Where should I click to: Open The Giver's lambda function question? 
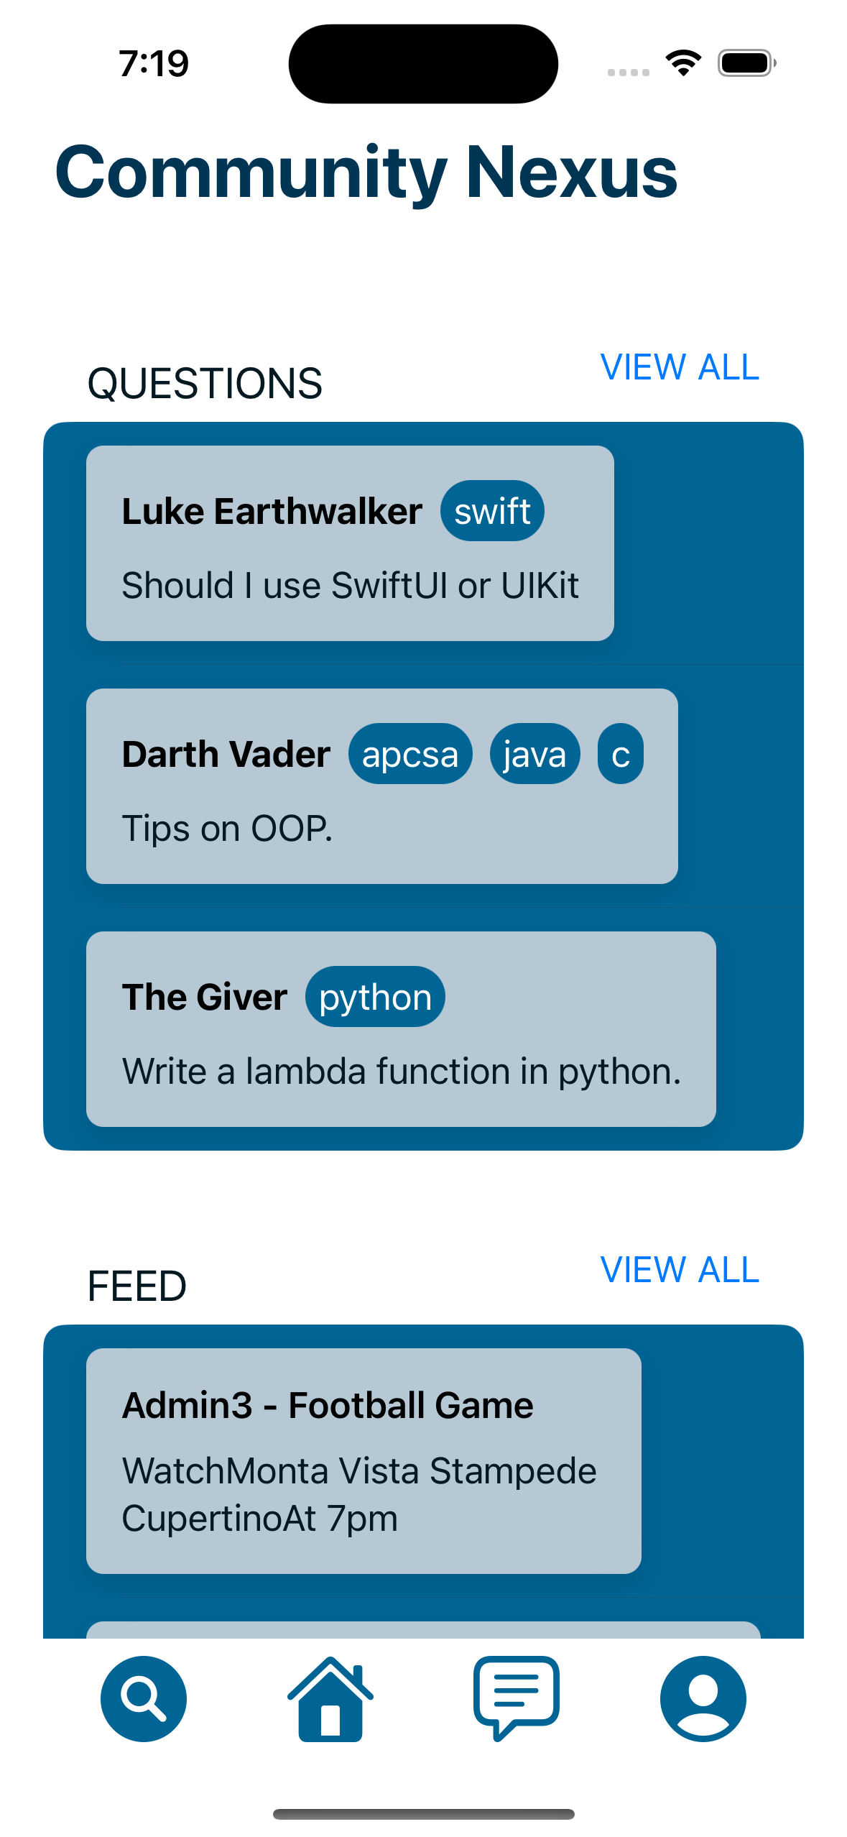[401, 1029]
